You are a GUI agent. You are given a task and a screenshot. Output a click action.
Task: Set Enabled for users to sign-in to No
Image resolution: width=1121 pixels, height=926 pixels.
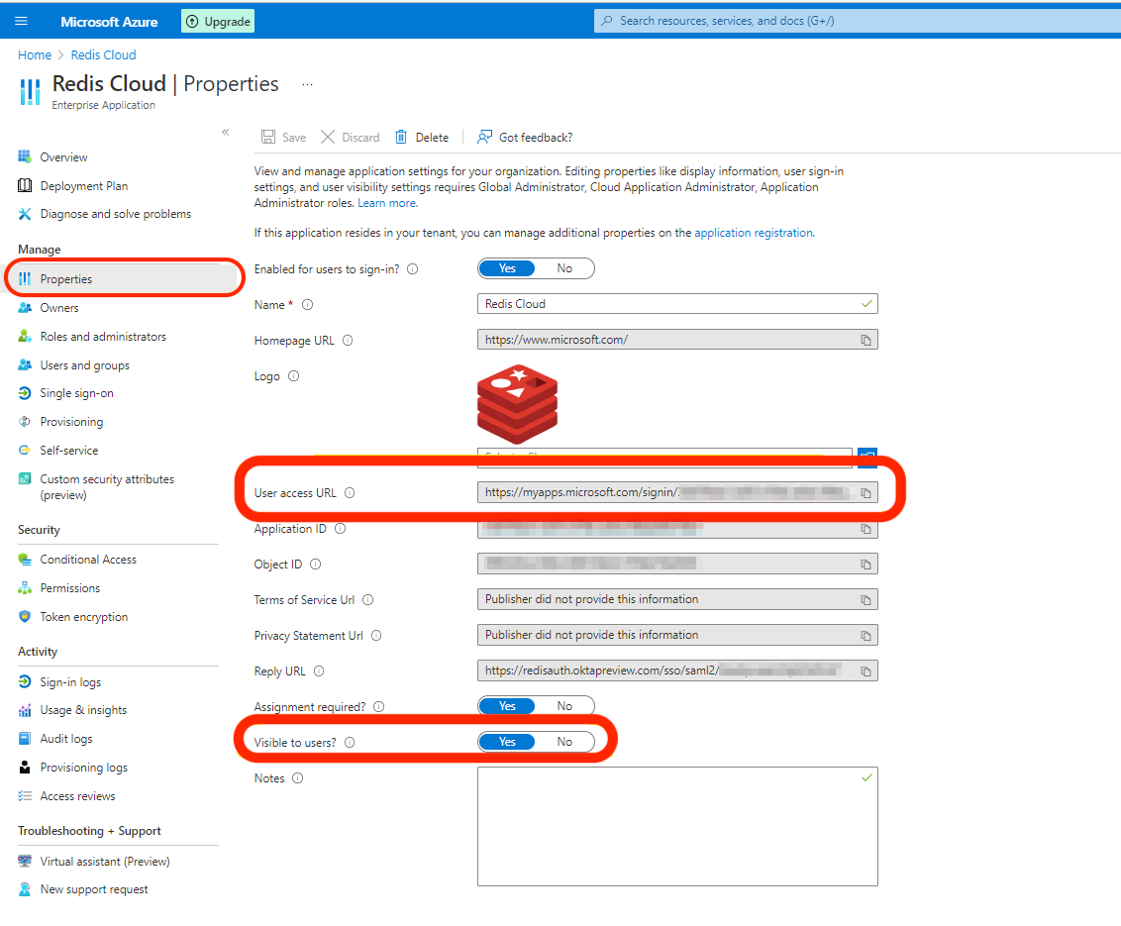(x=564, y=268)
